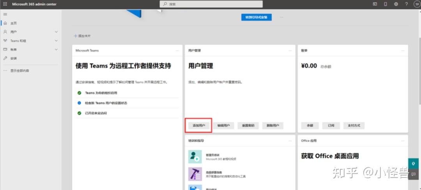This screenshot has height=190, width=421.
Task: Click the plus icon for add card
Action: [76, 36]
